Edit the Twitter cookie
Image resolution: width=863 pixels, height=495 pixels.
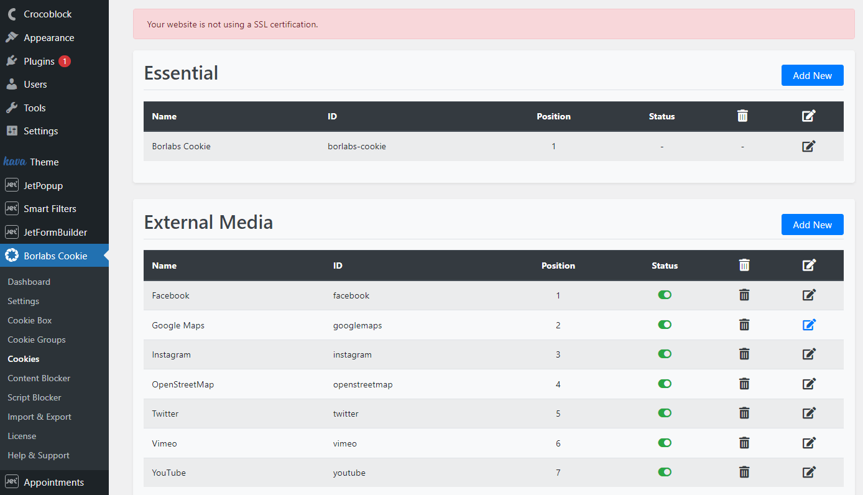(809, 413)
